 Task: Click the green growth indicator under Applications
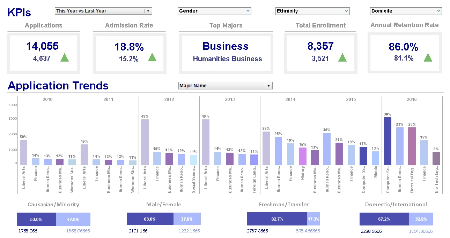[64, 57]
